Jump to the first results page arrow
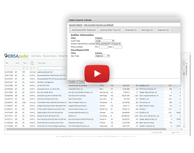Viewport: 194px width, 153px height. coord(167,132)
